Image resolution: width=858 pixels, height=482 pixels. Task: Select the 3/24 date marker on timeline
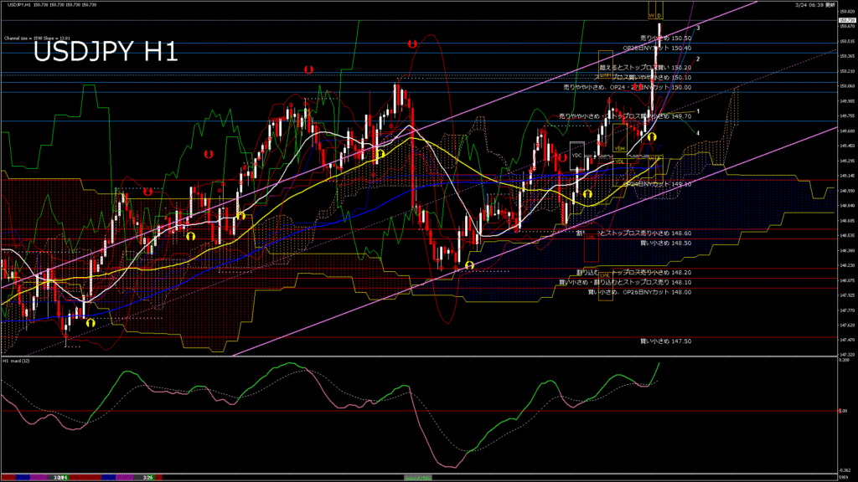[60, 478]
